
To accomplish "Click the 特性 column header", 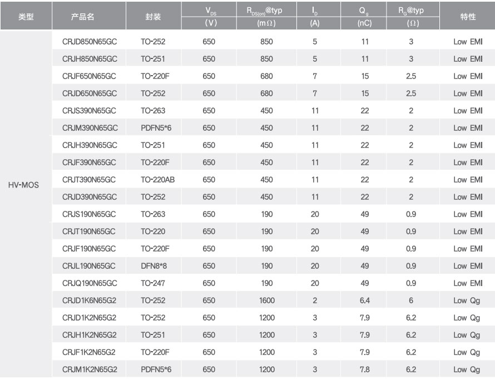I will tap(468, 17).
